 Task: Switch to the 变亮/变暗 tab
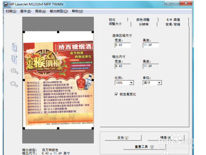pos(173,24)
